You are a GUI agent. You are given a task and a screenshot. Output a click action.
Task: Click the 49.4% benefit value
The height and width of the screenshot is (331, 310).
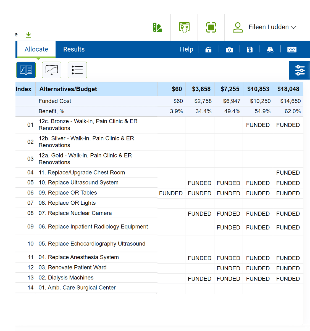pyautogui.click(x=232, y=111)
